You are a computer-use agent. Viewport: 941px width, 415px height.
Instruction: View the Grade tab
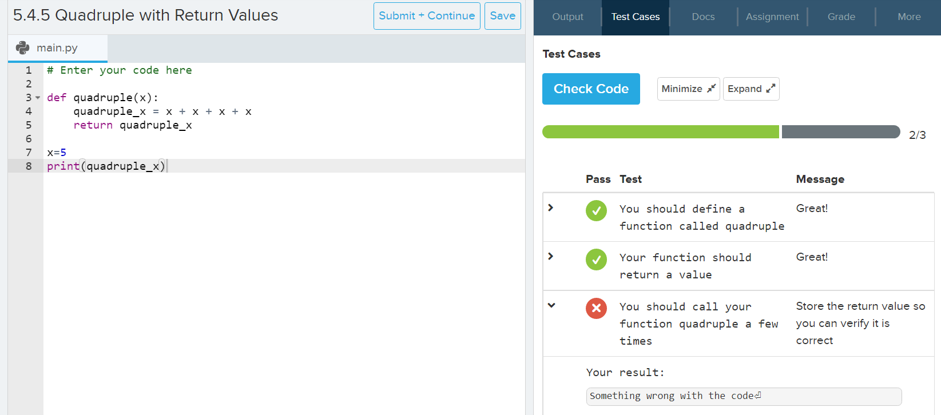[841, 17]
